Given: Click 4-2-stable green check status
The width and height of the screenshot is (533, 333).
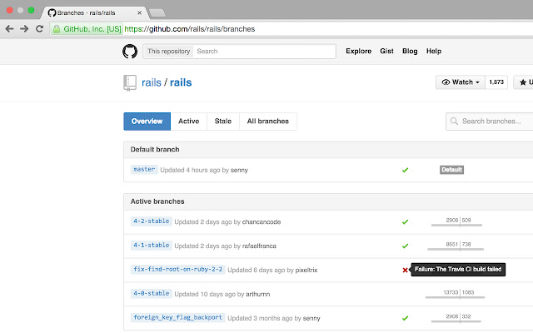Looking at the screenshot, I should click(x=405, y=222).
